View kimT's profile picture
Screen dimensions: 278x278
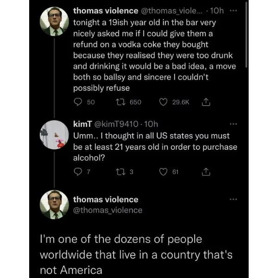click(55, 134)
